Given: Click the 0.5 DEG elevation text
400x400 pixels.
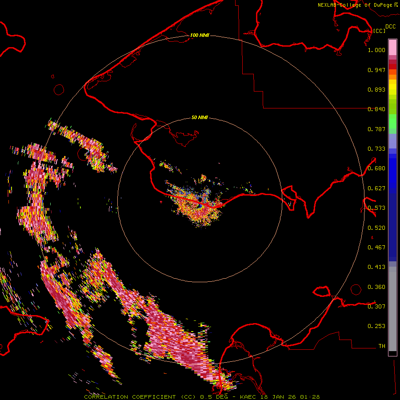Looking at the screenshot, I should click(214, 397).
